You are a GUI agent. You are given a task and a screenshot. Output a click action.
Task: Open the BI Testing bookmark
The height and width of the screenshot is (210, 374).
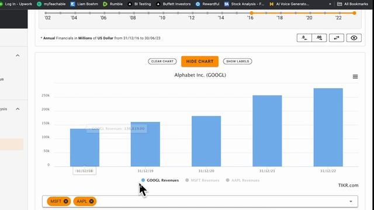[140, 4]
